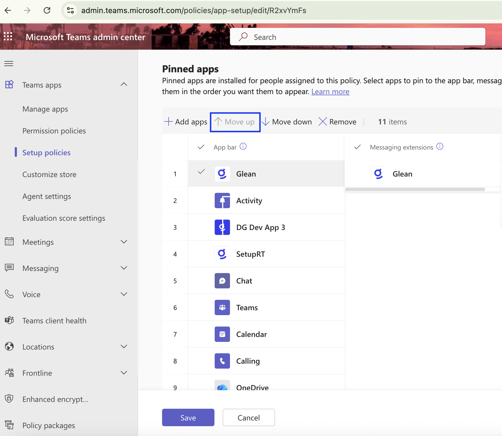Collapse the Teams apps section chevron
The width and height of the screenshot is (502, 436).
tap(124, 84)
